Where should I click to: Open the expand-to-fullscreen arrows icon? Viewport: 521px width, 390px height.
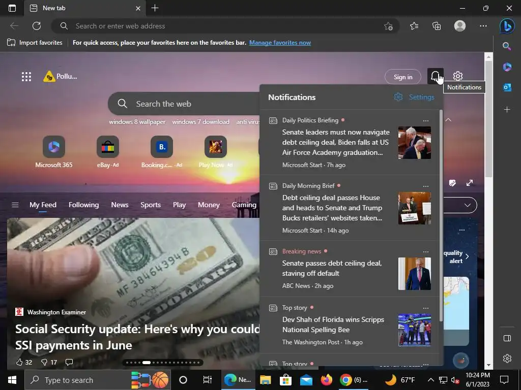point(470,183)
